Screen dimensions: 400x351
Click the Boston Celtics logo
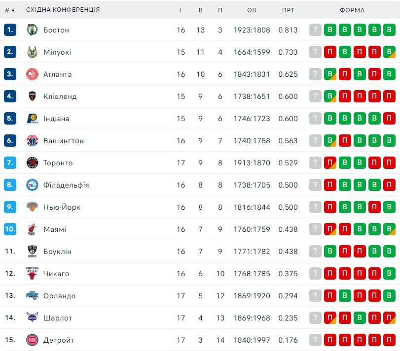(x=32, y=30)
